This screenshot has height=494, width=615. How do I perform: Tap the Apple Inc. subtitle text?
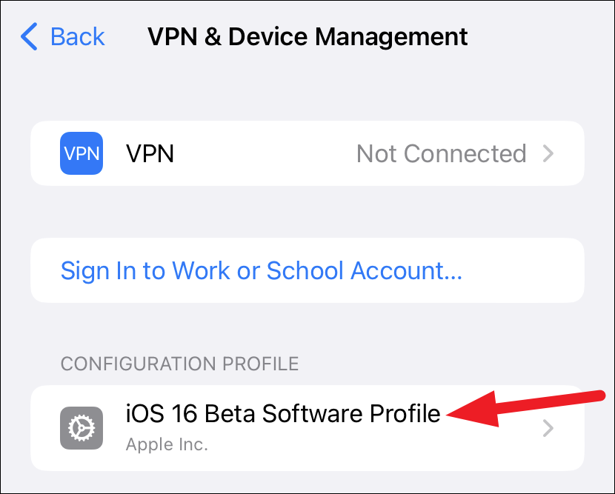point(167,444)
